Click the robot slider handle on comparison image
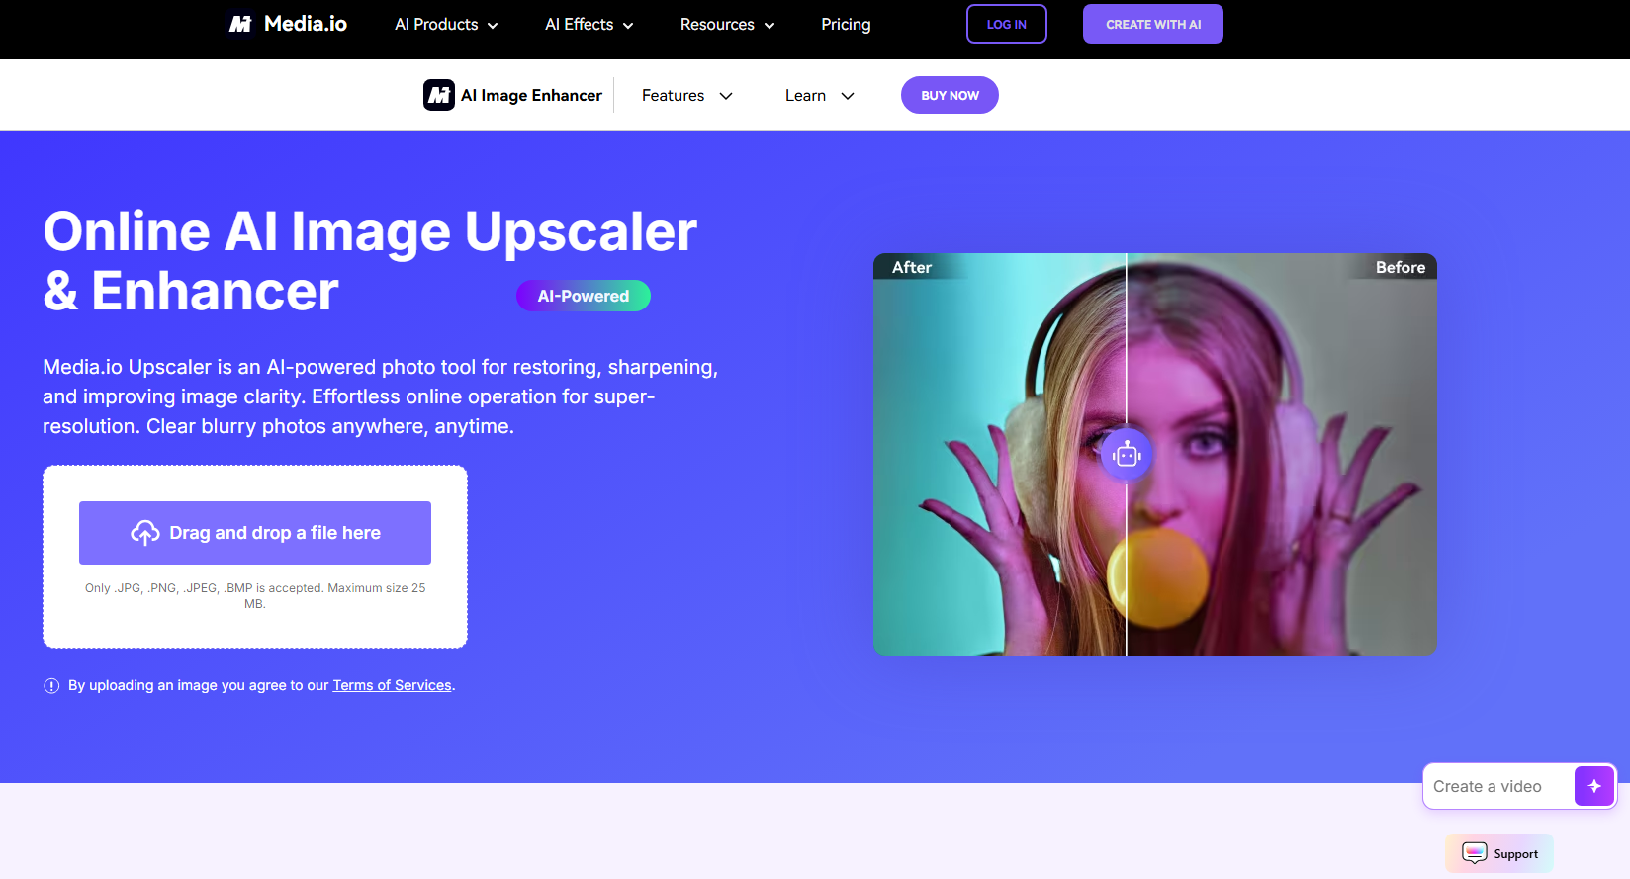The height and width of the screenshot is (879, 1630). click(x=1127, y=455)
